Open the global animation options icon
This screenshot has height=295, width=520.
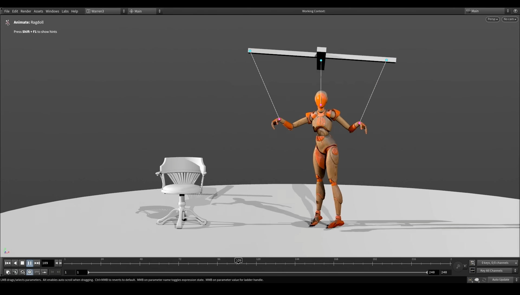8,272
